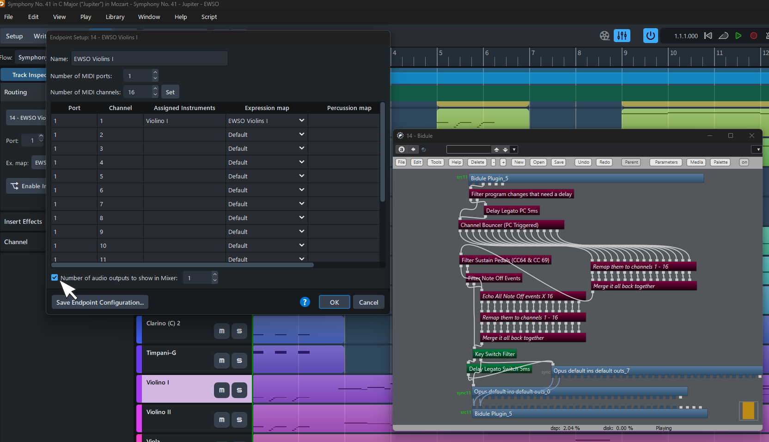Mute the Clarino (C) 2 track
This screenshot has height=442, width=769.
click(x=222, y=331)
